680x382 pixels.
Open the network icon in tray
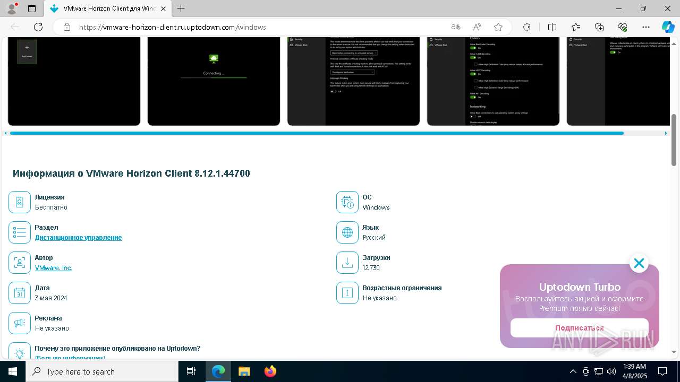click(x=599, y=371)
